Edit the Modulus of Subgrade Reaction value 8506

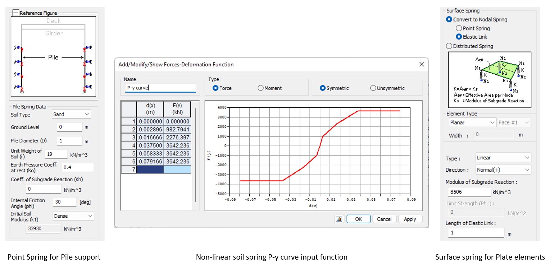coord(469,192)
